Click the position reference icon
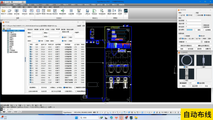This screenshot has width=213, height=120. coord(38,11)
